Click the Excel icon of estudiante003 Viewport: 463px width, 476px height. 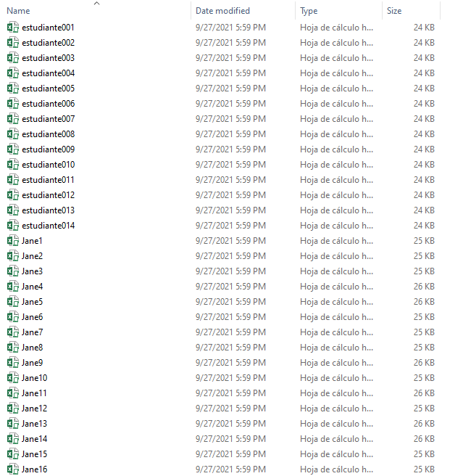click(13, 57)
